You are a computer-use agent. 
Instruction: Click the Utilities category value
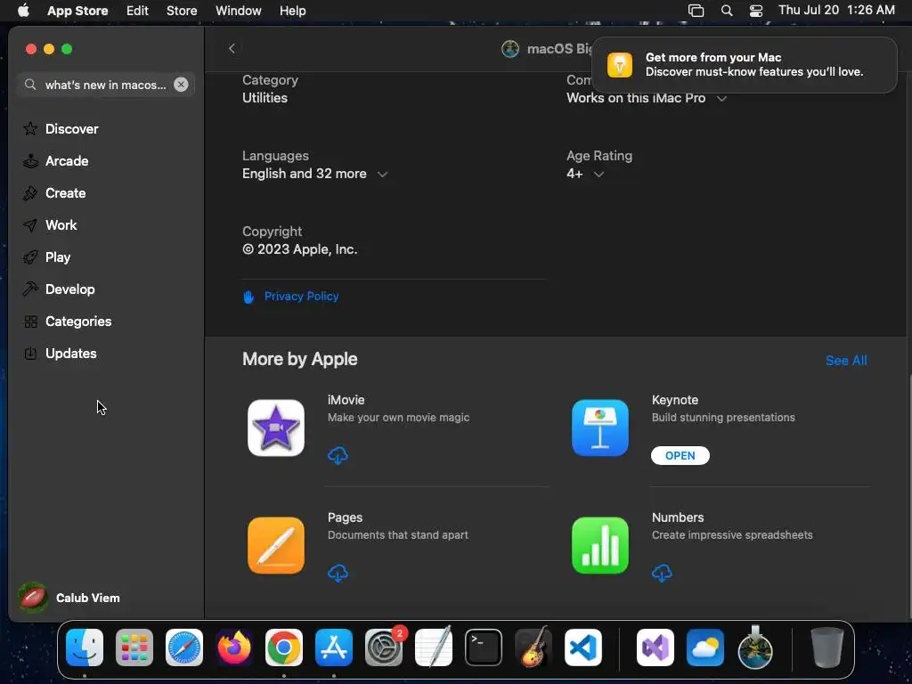pyautogui.click(x=265, y=98)
